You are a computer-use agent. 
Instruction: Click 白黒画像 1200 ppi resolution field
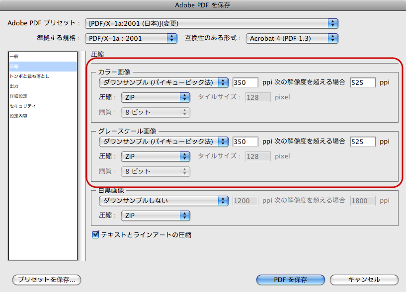[x=245, y=201]
